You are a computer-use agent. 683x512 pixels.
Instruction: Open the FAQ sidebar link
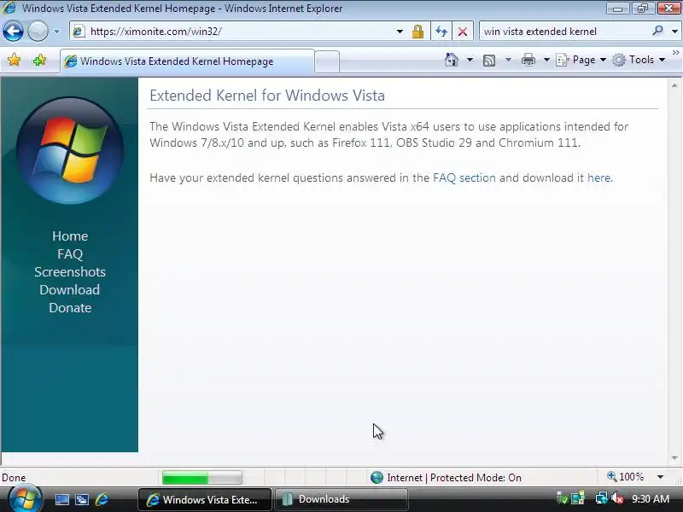point(70,253)
